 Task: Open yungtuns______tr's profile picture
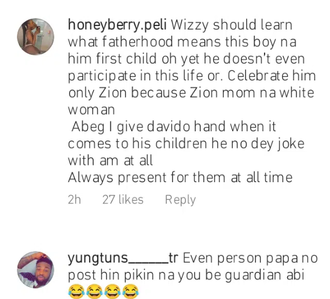click(x=35, y=270)
